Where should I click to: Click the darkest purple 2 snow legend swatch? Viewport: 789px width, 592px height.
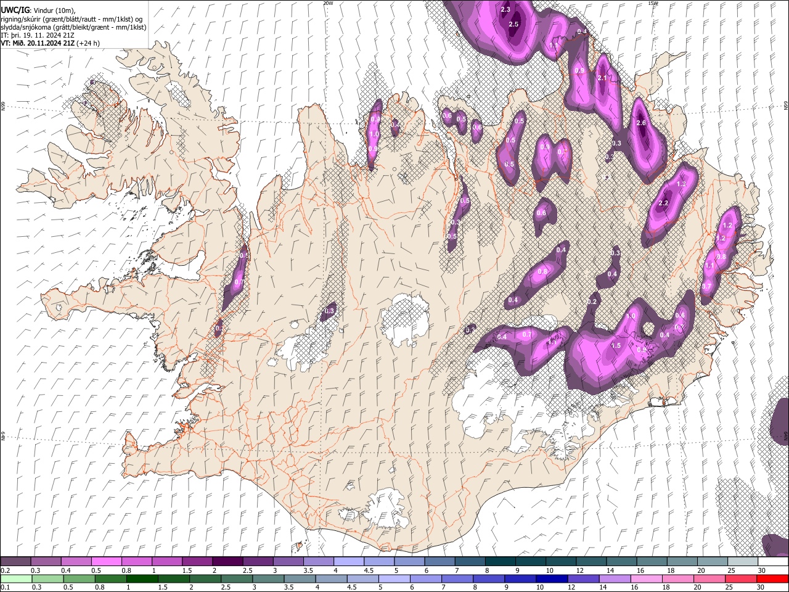[227, 562]
